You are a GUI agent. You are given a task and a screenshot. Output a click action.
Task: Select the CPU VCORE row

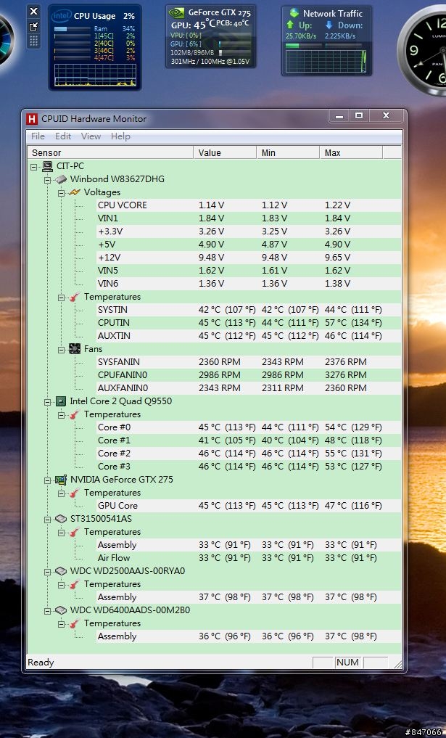(249, 205)
